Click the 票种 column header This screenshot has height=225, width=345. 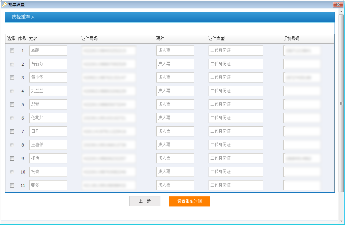click(160, 38)
